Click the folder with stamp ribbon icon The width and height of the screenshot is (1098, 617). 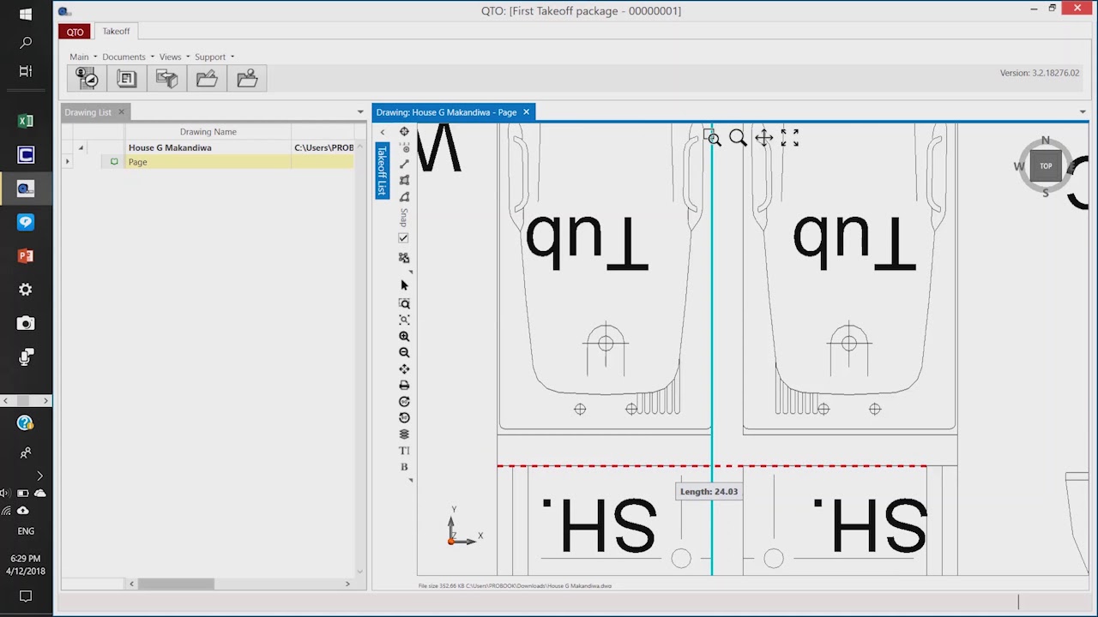pyautogui.click(x=247, y=79)
